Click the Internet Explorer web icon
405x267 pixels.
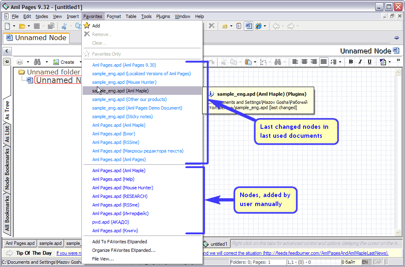pyautogui.click(x=258, y=26)
